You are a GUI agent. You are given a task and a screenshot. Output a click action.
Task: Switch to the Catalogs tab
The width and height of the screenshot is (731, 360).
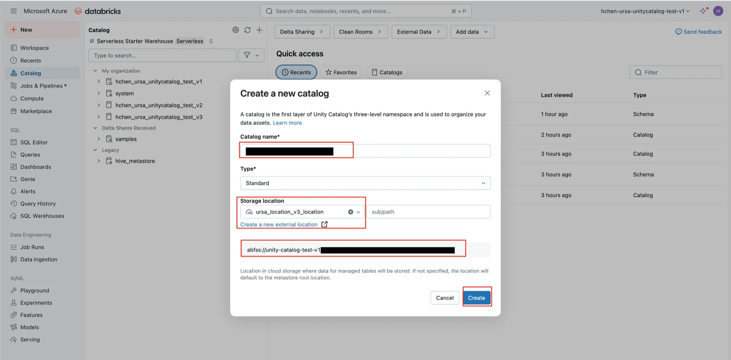(387, 72)
